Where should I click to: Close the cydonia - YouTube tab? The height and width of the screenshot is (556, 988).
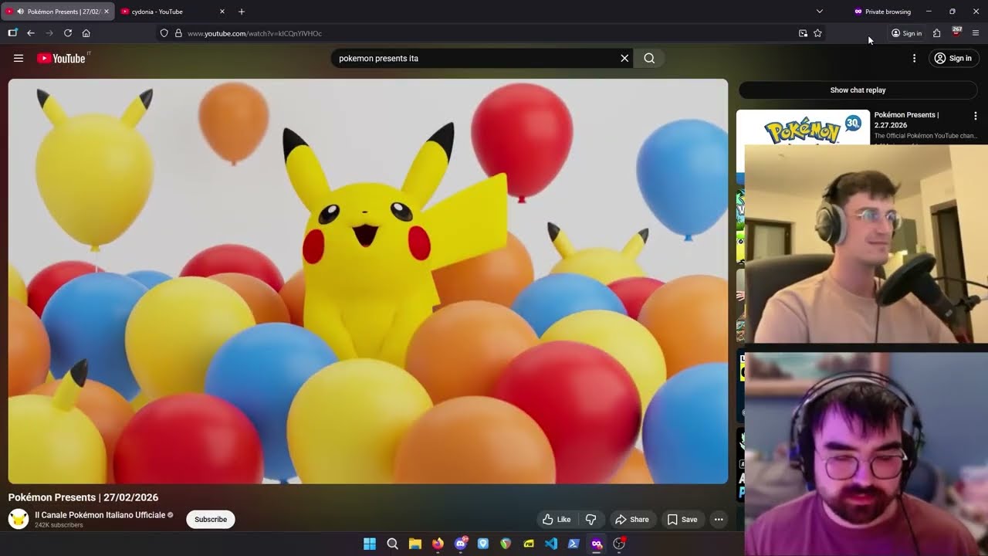tap(222, 12)
